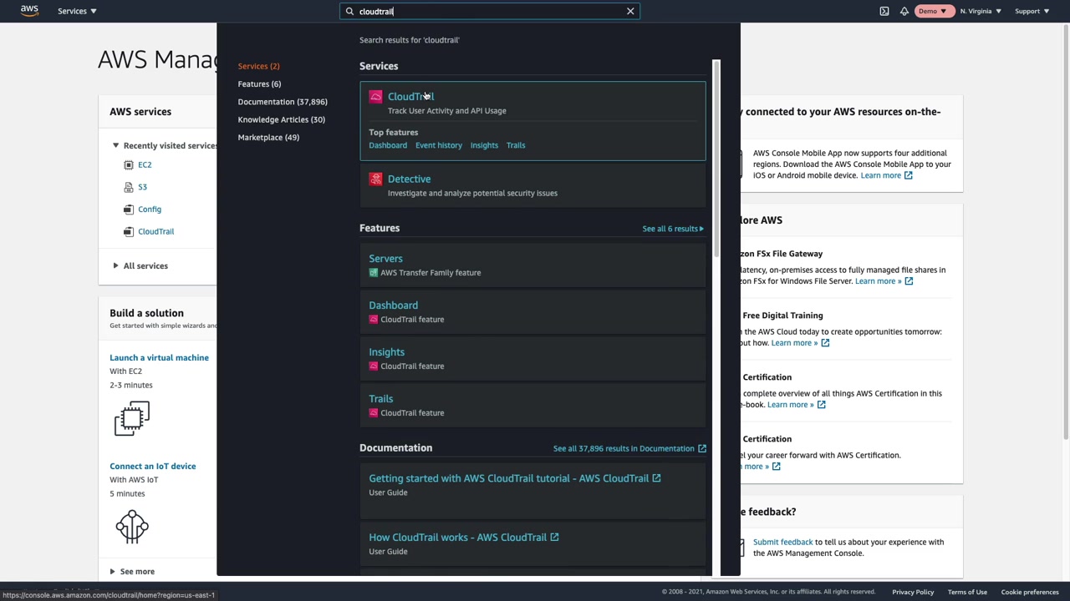Open the notifications bell icon
Image resolution: width=1070 pixels, height=601 pixels.
pyautogui.click(x=904, y=11)
